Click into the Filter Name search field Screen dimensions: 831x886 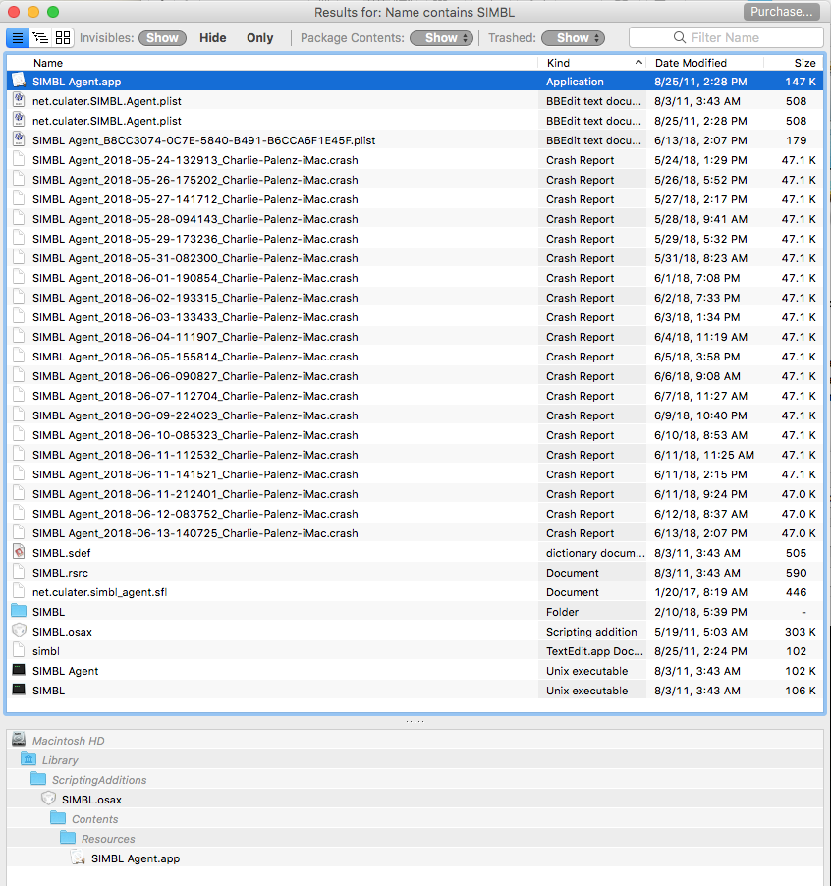[726, 38]
